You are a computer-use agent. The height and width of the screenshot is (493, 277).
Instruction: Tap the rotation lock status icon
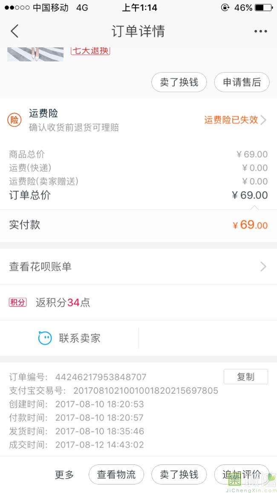click(x=225, y=8)
